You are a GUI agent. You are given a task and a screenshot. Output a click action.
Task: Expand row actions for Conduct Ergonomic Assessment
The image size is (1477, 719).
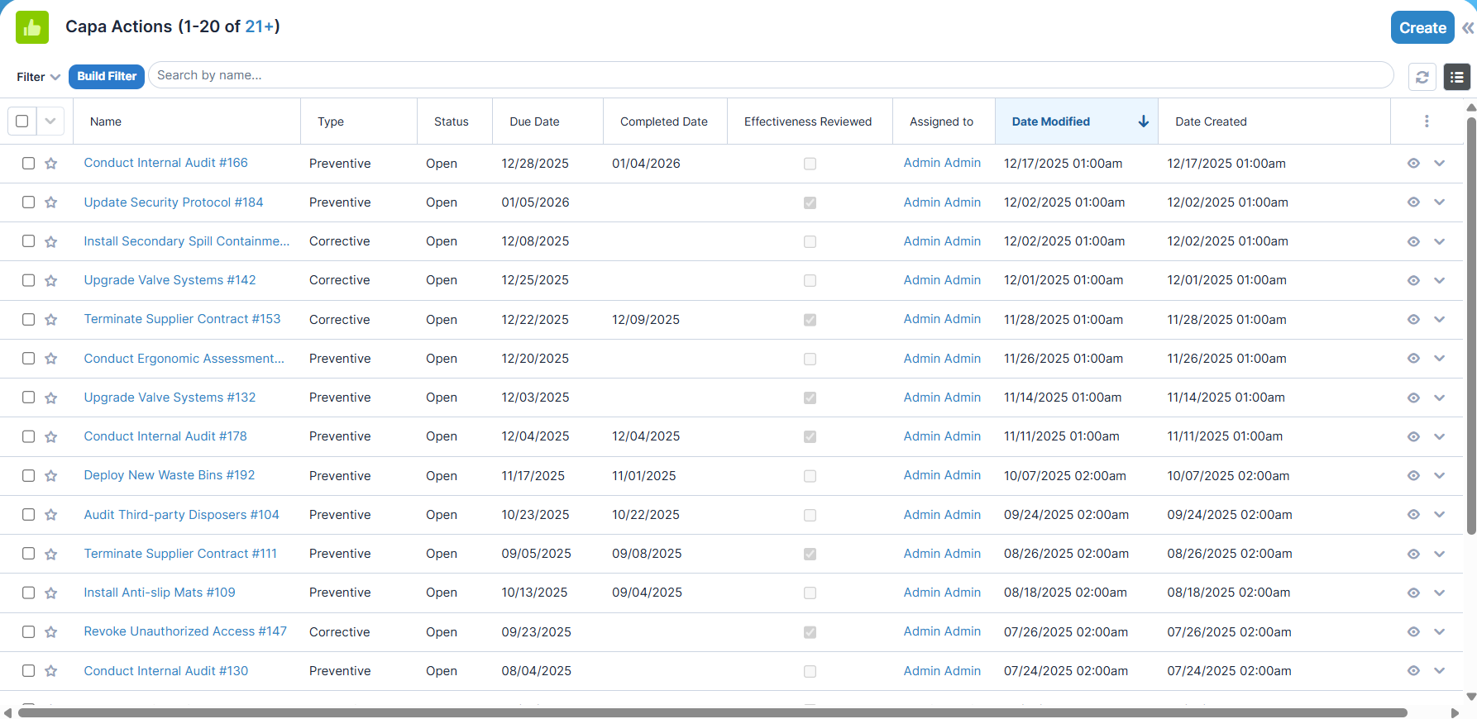1440,359
